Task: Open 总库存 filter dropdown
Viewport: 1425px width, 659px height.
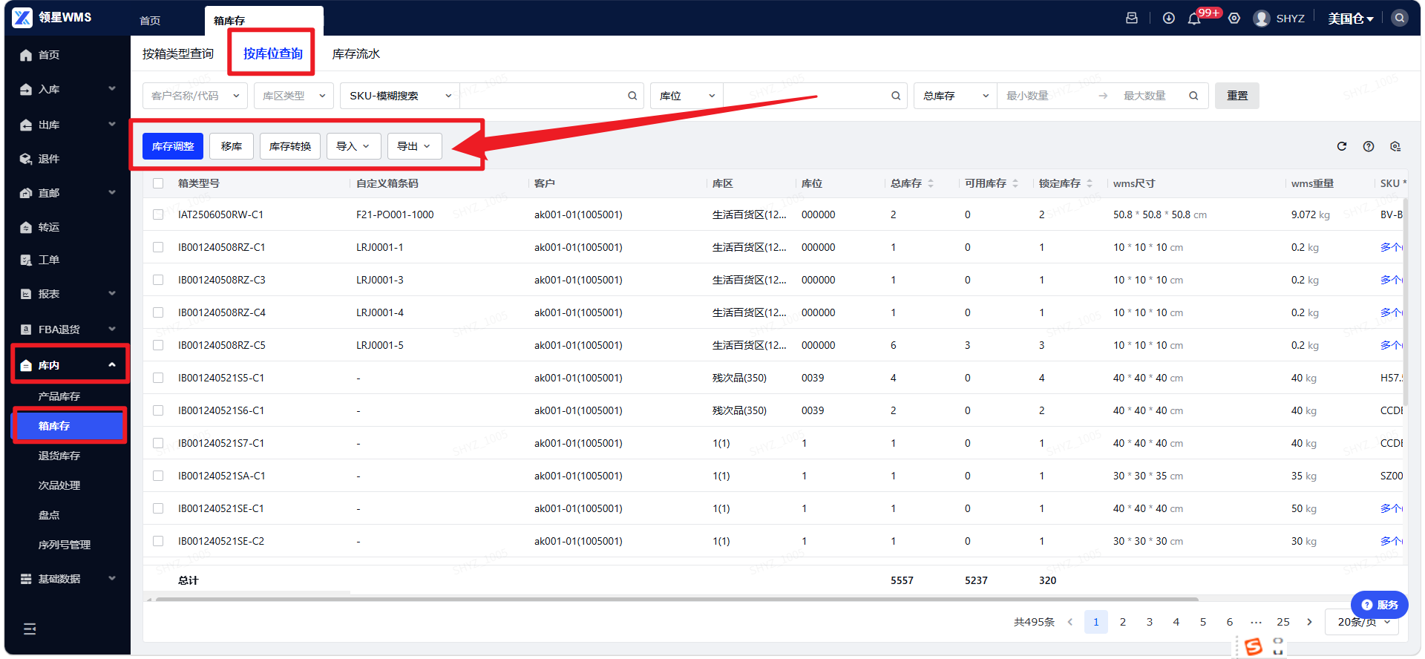Action: 955,96
